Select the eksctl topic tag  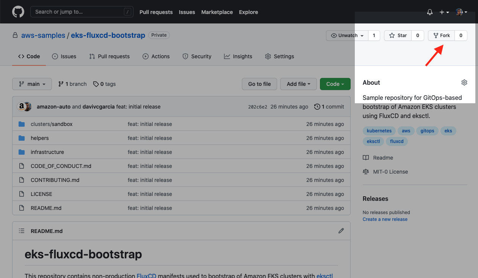pyautogui.click(x=373, y=141)
